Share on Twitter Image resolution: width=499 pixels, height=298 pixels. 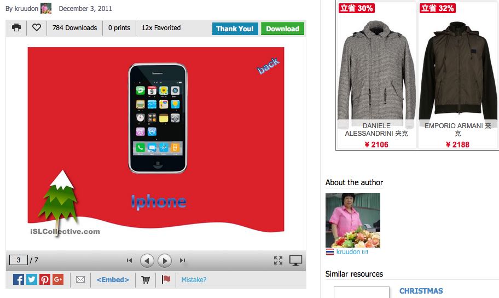(32, 279)
